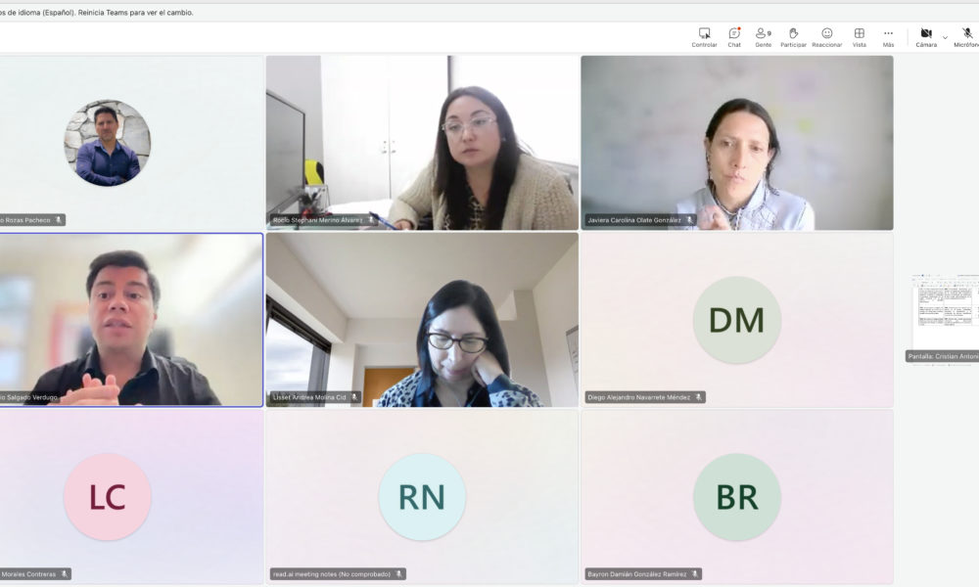Select Javiera Carolina Olate González video tile
The image size is (979, 587).
pyautogui.click(x=737, y=143)
